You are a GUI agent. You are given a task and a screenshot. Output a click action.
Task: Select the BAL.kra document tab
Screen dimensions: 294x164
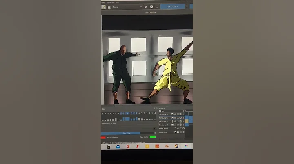click(x=150, y=13)
